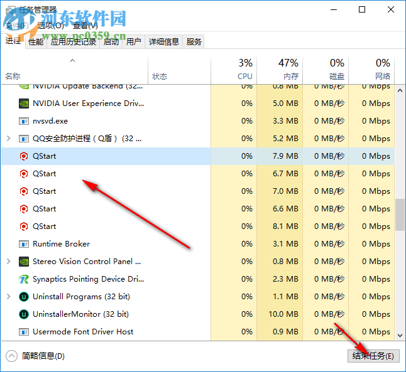Click the 简略信息 collapse arrow icon

(11, 356)
